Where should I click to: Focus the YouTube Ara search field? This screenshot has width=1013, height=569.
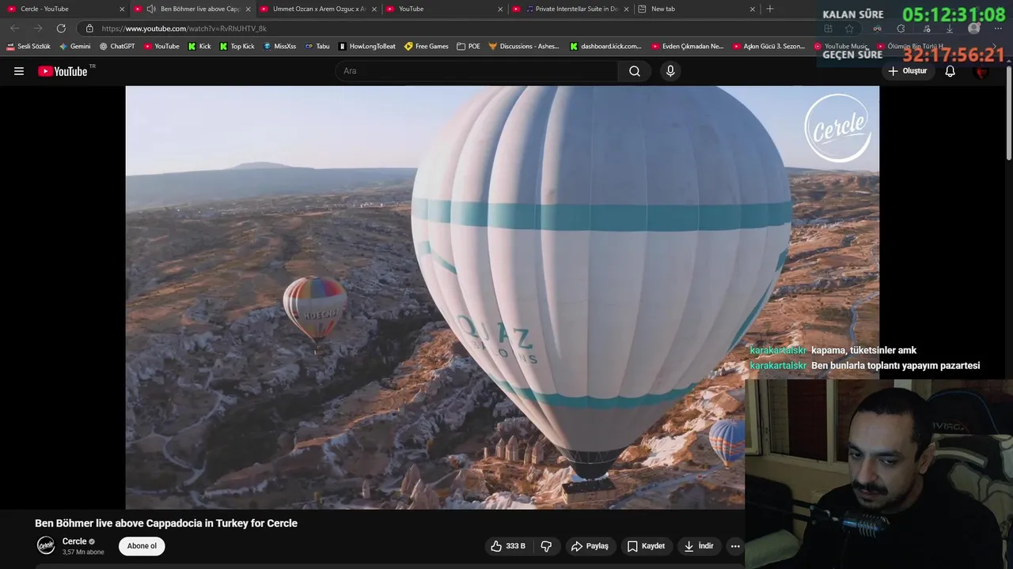click(476, 71)
